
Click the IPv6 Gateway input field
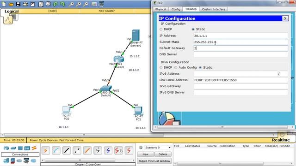[x=240, y=86]
